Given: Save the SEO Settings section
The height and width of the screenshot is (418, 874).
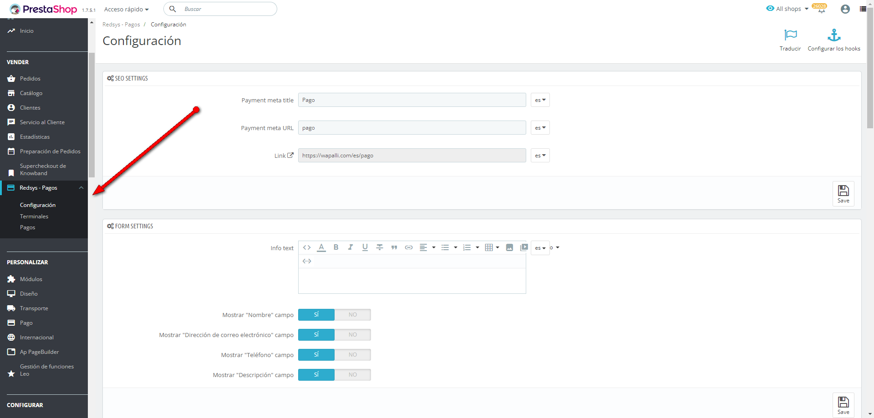Looking at the screenshot, I should (844, 194).
